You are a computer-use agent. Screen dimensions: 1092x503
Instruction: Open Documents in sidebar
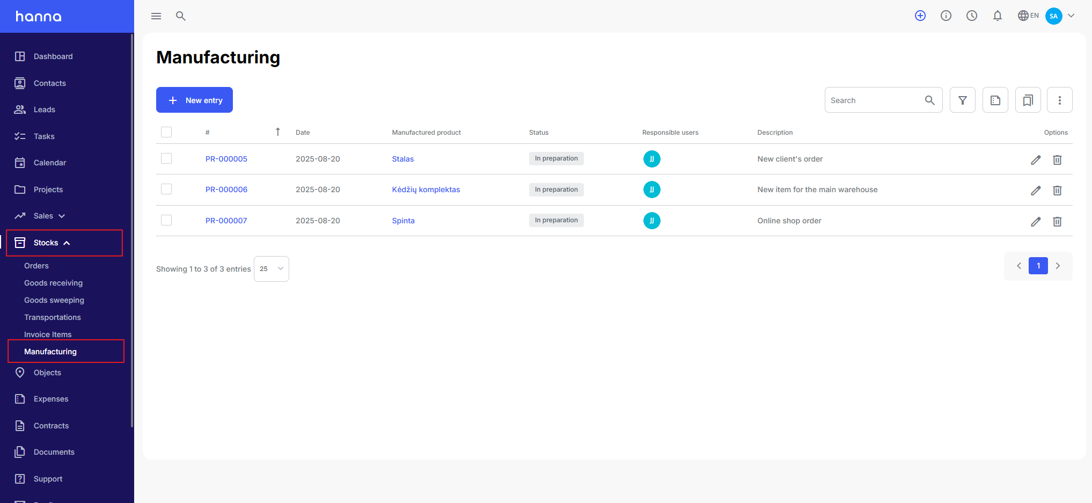54,452
